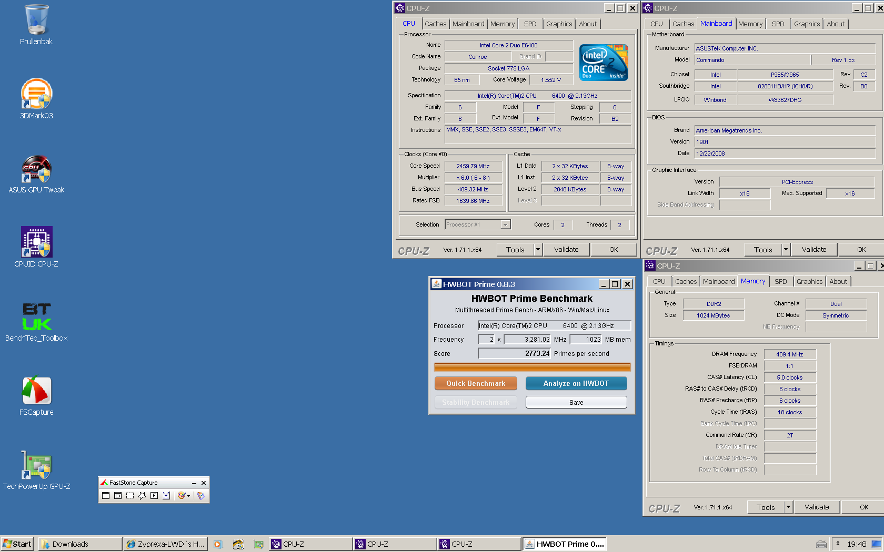Click HWBOT Prime taskbar button
The width and height of the screenshot is (884, 552).
point(565,544)
